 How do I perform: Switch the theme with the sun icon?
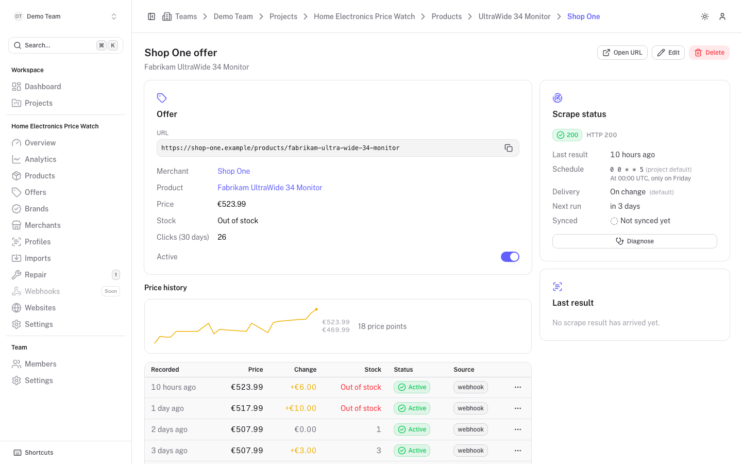click(x=705, y=16)
